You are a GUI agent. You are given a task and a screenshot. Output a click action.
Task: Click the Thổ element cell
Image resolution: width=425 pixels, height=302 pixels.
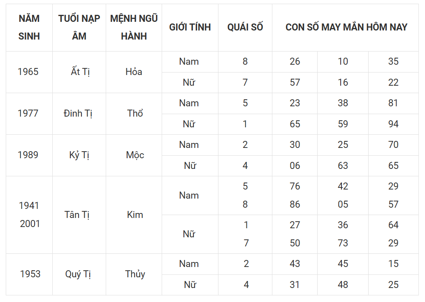point(134,114)
